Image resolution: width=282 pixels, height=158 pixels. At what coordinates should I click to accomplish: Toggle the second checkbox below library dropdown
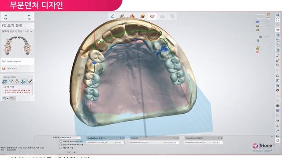(x=61, y=144)
